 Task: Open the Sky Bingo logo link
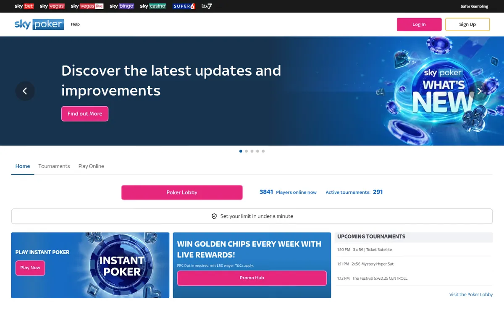122,6
